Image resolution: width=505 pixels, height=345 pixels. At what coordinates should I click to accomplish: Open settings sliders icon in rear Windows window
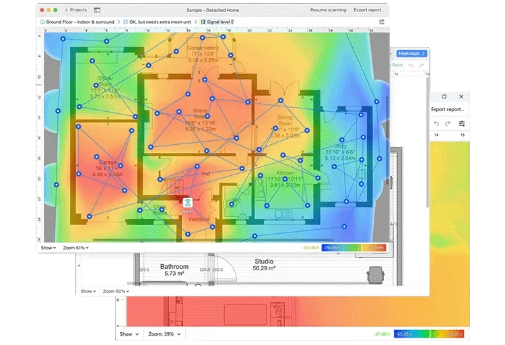click(461, 123)
